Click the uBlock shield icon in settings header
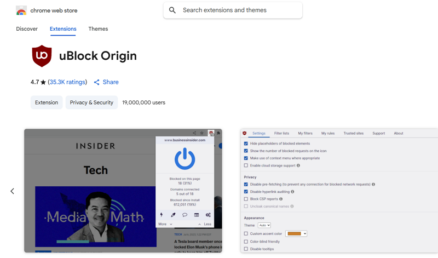Image resolution: width=438 pixels, height=258 pixels. click(x=245, y=133)
